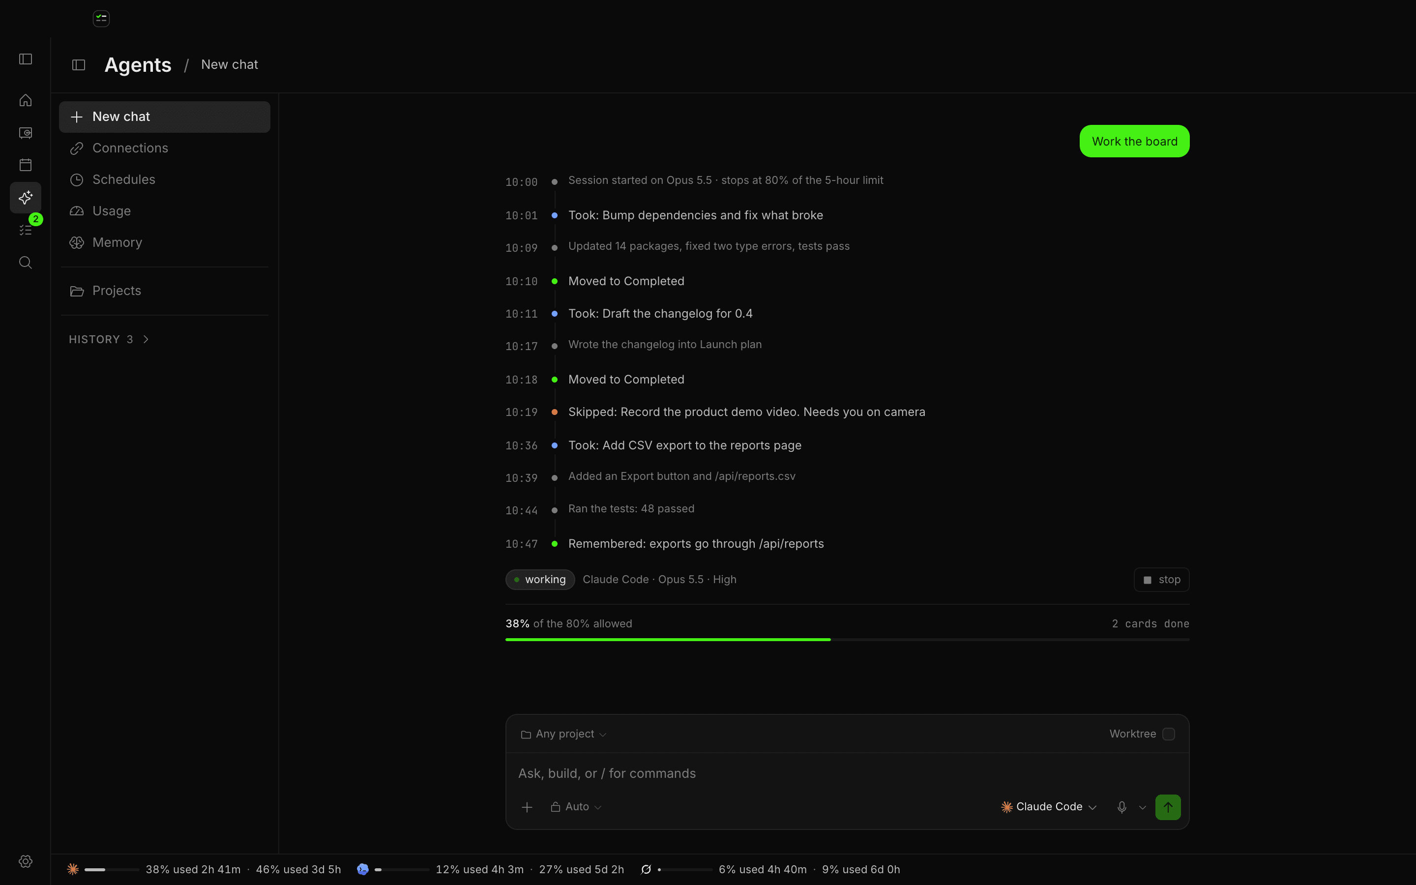Click the Agents breadcrumb title
Viewport: 1416px width, 885px height.
(138, 65)
